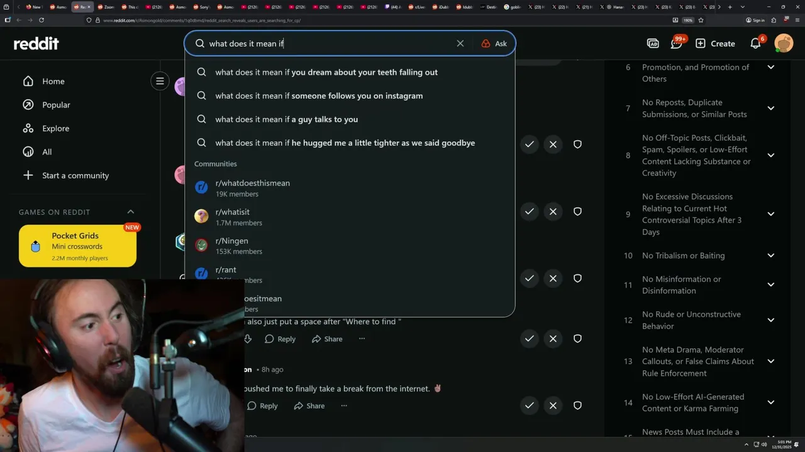Downvote the "Where to find" comment

pyautogui.click(x=248, y=339)
